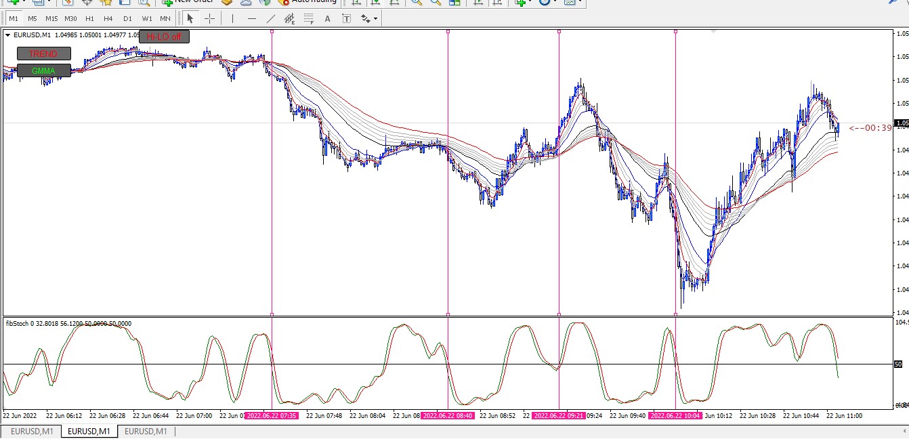Click the 22 Jun 06:28 time label

[108, 415]
